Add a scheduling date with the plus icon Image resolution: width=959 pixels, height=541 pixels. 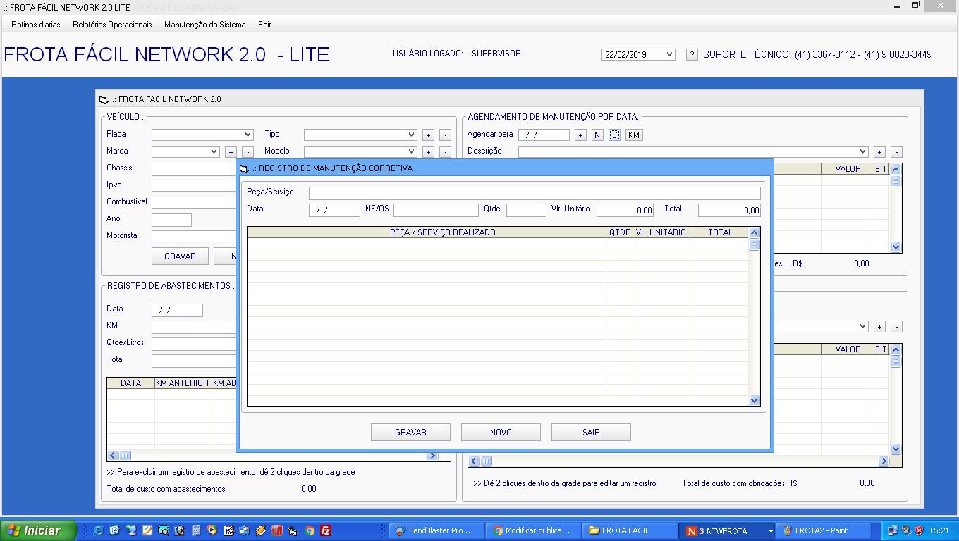(x=580, y=134)
